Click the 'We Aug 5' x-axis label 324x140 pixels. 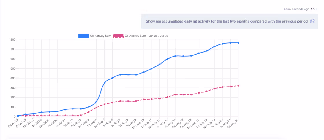point(100,123)
